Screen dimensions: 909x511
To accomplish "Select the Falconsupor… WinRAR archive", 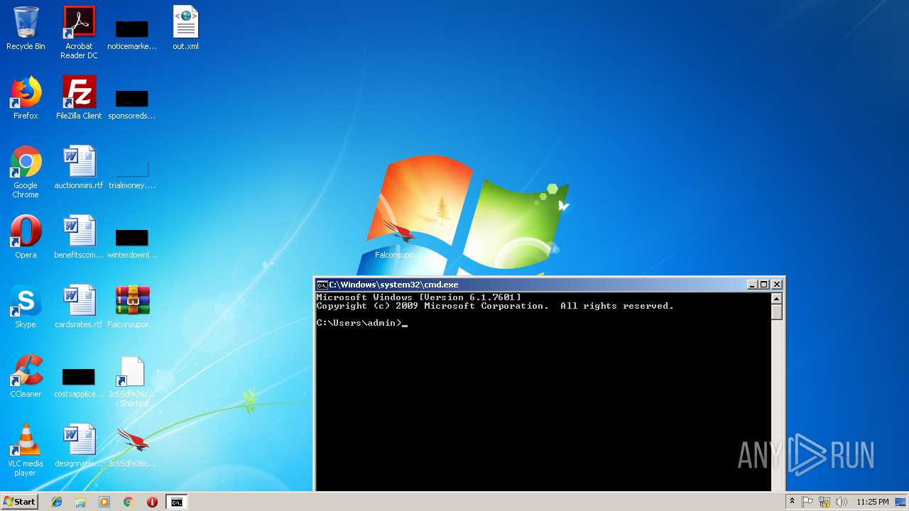I will pyautogui.click(x=132, y=307).
